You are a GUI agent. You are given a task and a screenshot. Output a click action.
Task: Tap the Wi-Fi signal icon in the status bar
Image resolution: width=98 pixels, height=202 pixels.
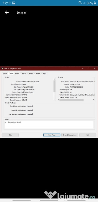tap(80, 3)
